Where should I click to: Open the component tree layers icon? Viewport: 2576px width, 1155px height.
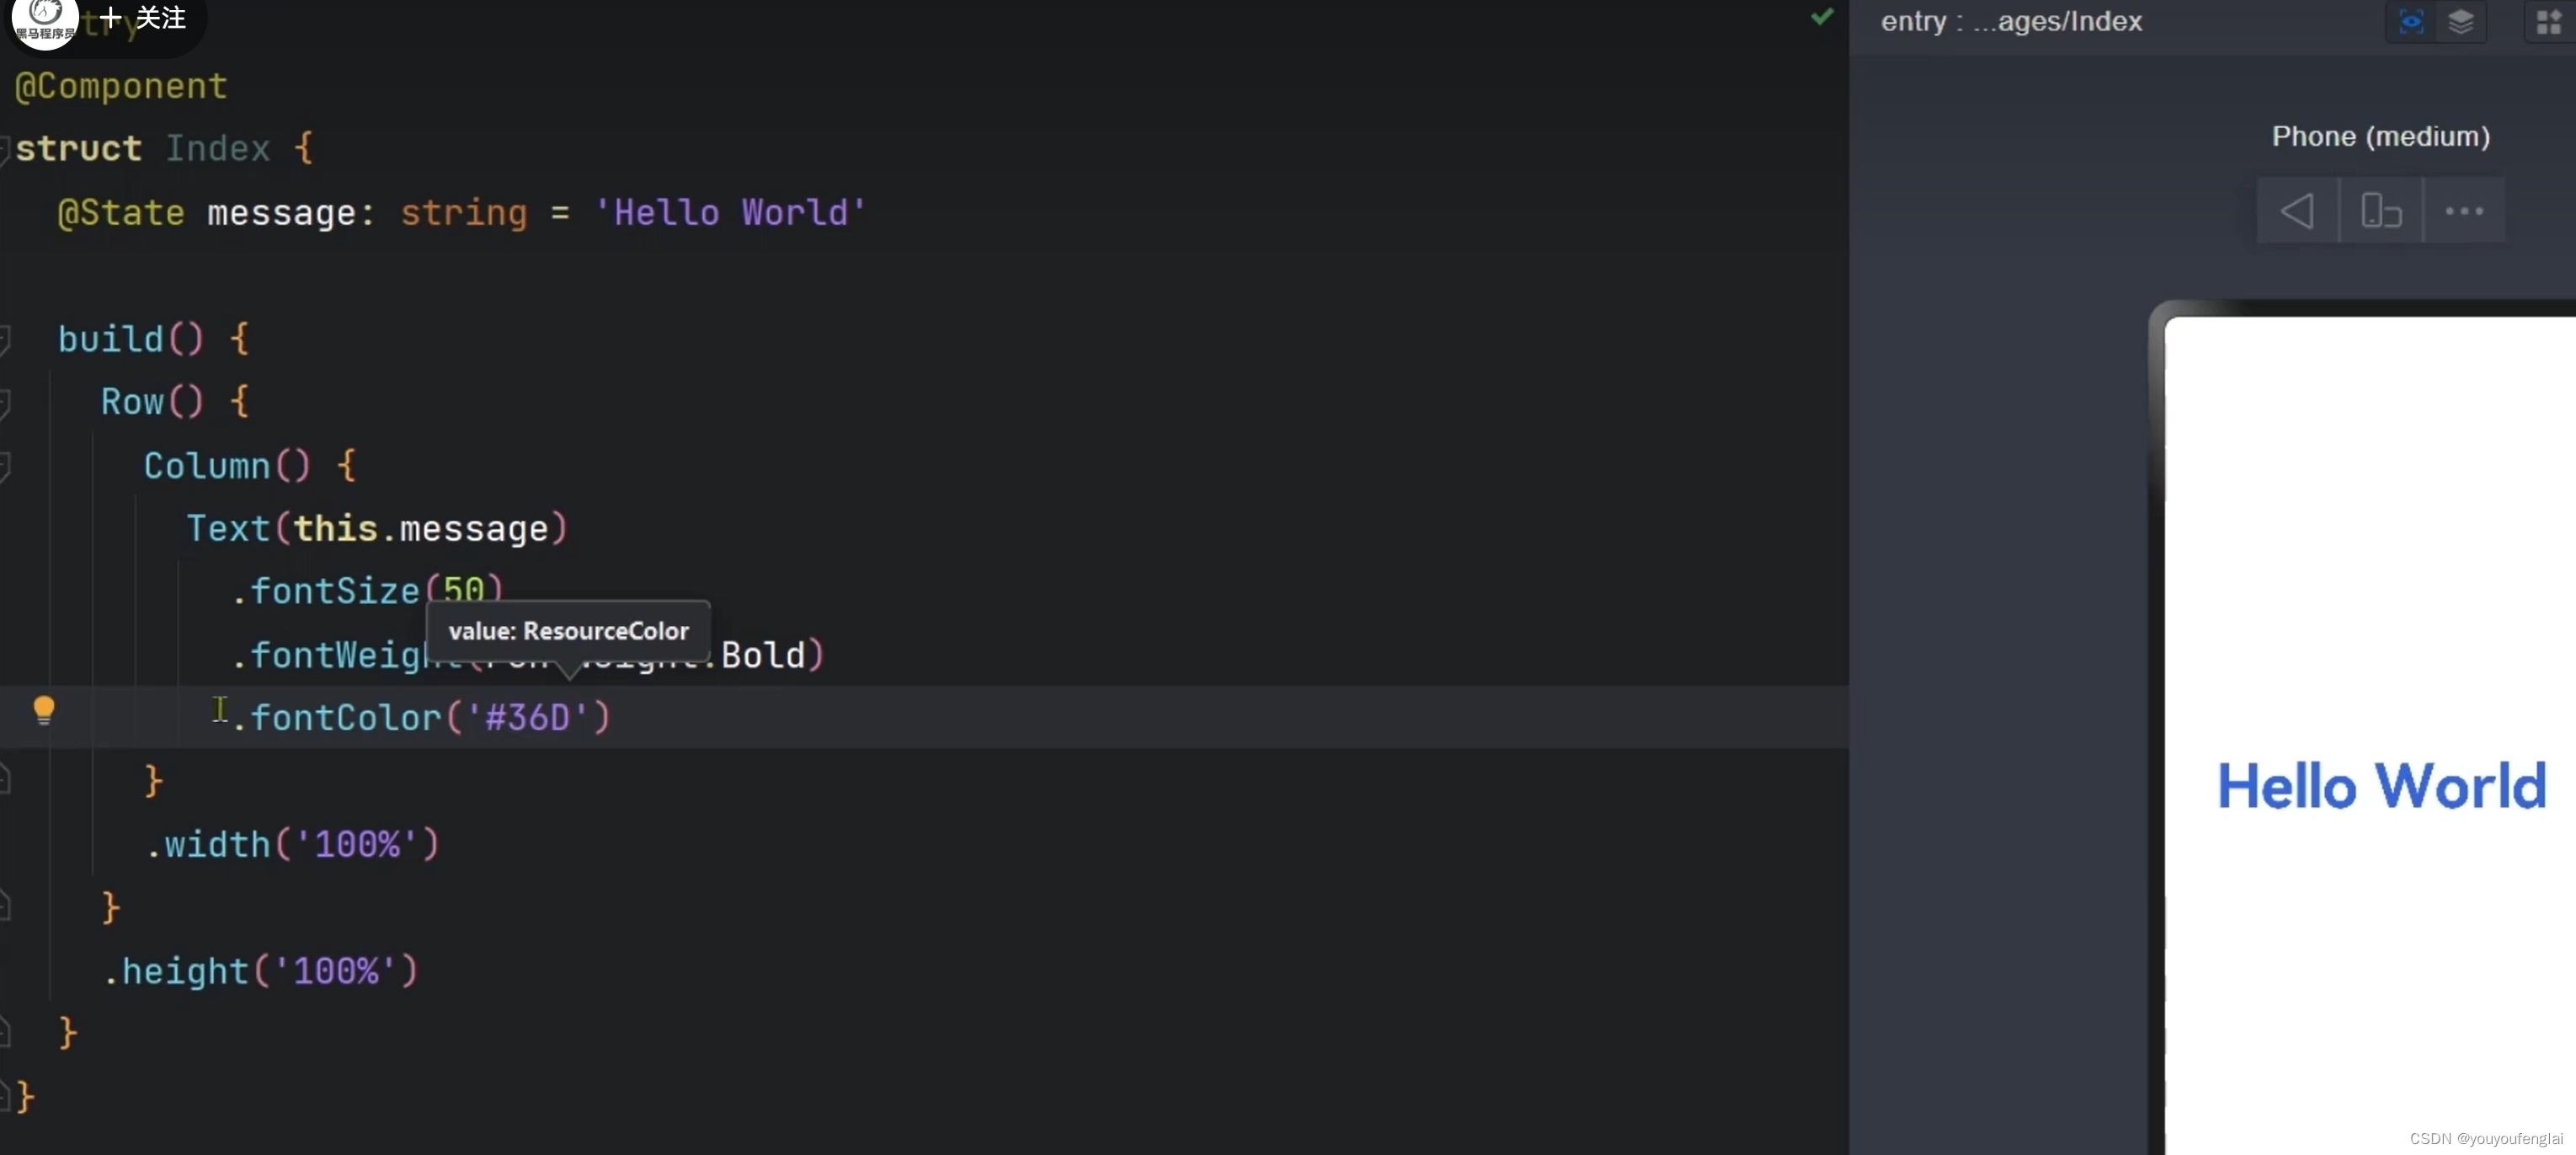point(2461,21)
